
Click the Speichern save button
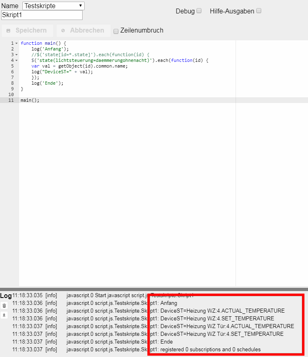click(27, 31)
